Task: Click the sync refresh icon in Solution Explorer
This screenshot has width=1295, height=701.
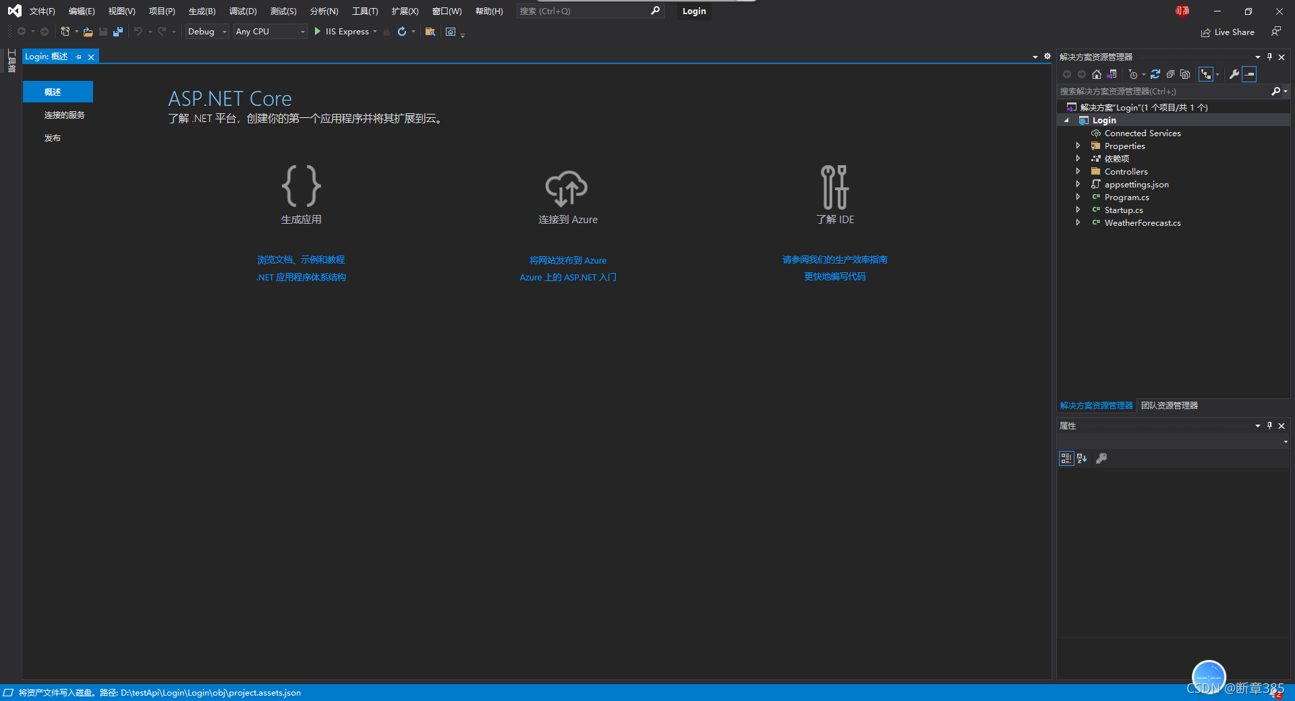Action: (x=1155, y=74)
